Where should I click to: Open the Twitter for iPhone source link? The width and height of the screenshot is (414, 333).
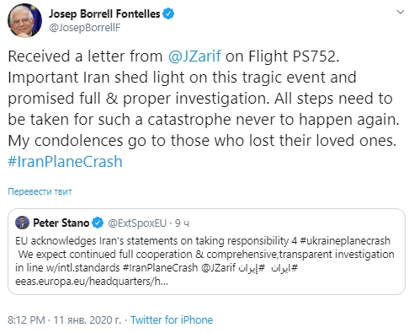click(172, 320)
